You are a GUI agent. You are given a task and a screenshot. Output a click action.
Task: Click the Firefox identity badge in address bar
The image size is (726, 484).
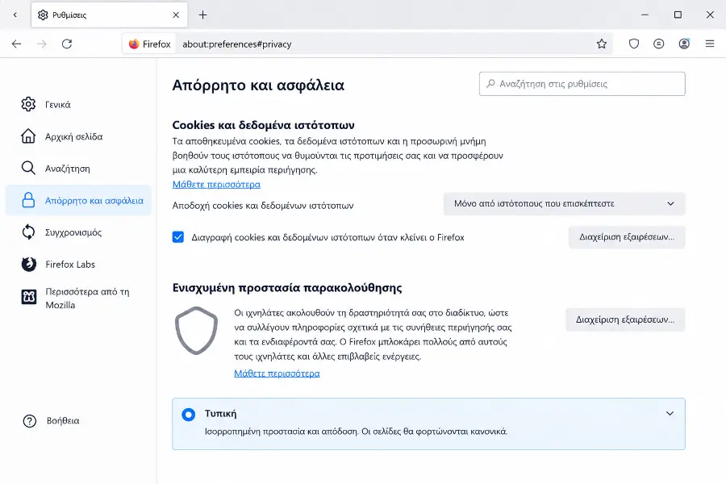[149, 44]
